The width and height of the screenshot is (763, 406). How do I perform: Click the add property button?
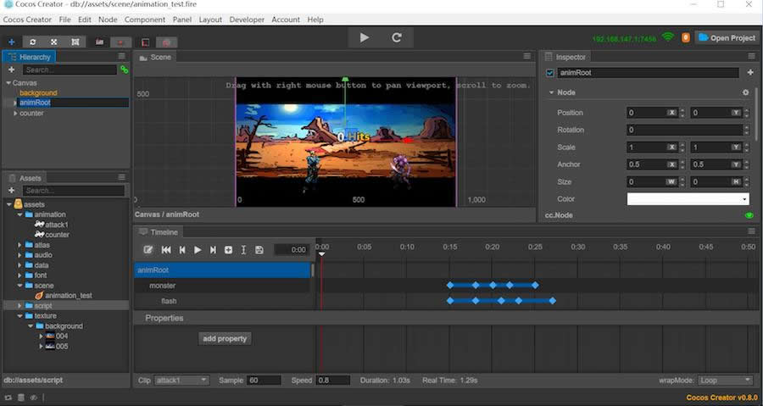[x=225, y=338]
